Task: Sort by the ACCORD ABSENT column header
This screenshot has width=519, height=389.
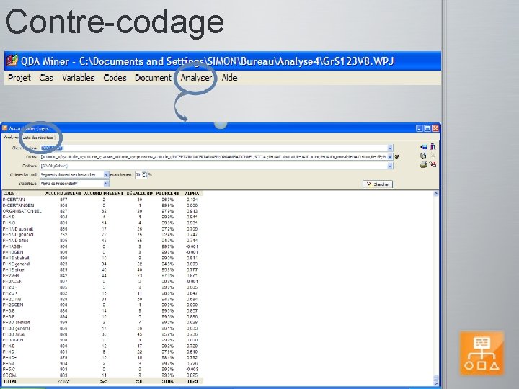Action: coord(63,194)
